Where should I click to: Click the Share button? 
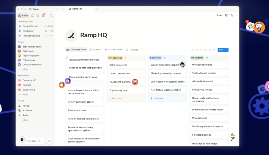(x=219, y=15)
